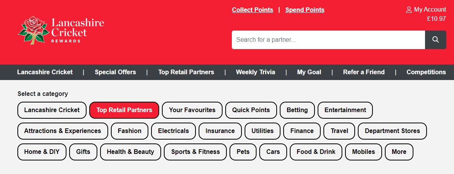Click the £10.97 account balance

436,19
